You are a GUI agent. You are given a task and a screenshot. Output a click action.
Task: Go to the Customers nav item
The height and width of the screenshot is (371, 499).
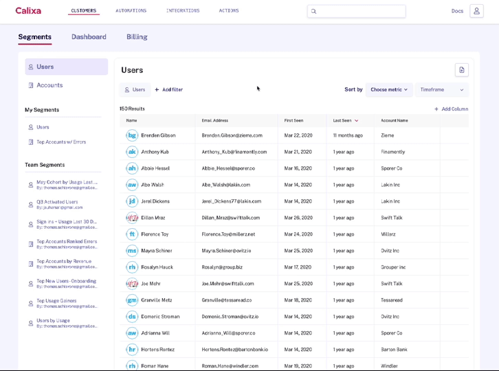click(x=84, y=11)
